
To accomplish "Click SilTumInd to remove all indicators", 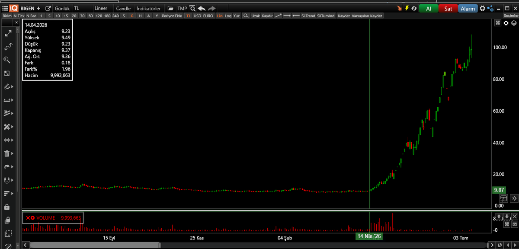I will click(x=326, y=16).
